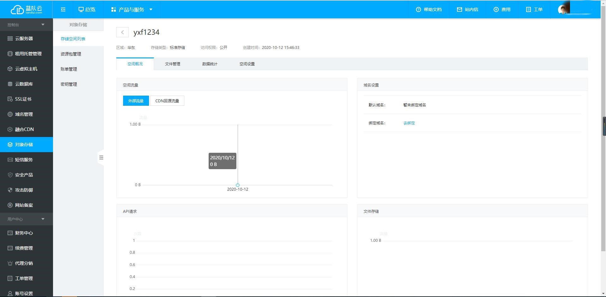Switch to CDN回源流量 traffic view

tap(167, 101)
